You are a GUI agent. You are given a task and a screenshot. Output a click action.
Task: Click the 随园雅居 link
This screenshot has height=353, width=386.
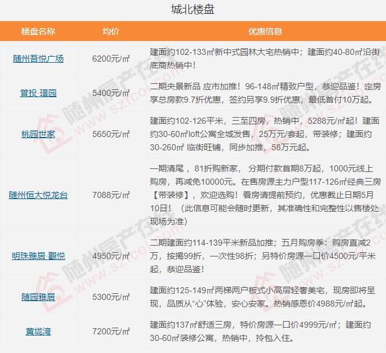click(x=38, y=297)
